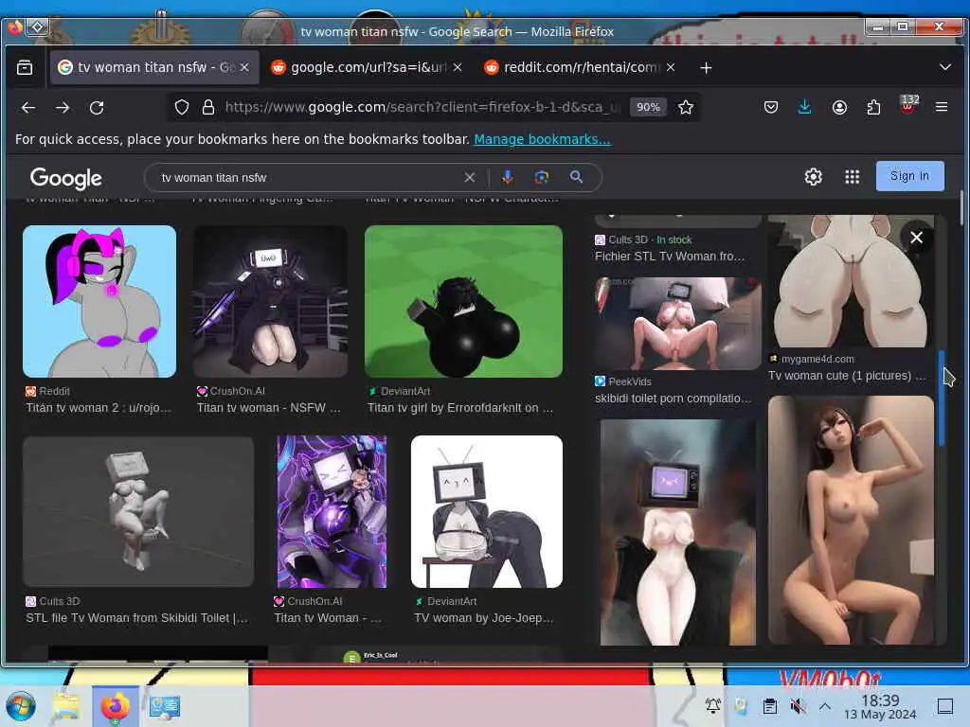Switch to the reddit.com/r/hentai tab
The image size is (970, 727).
(x=582, y=67)
